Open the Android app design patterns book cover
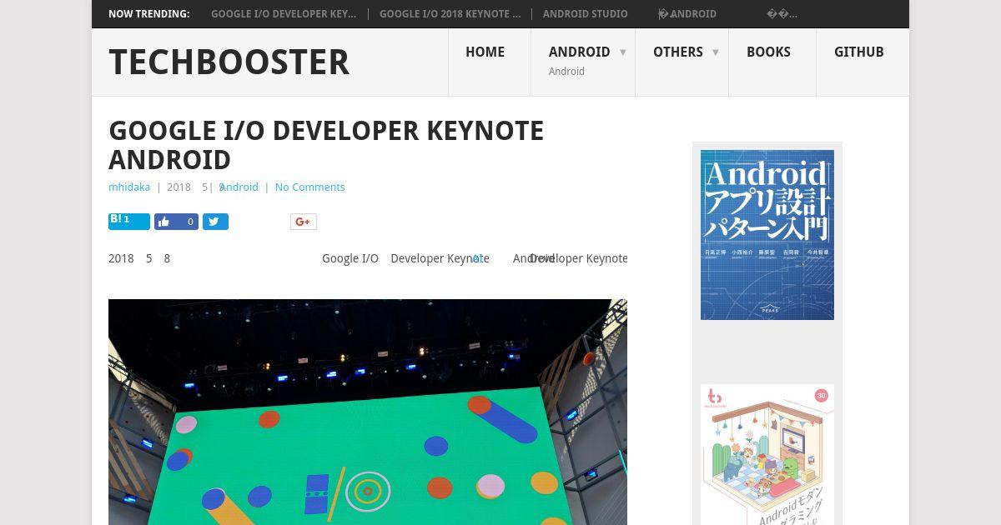Screen dimensions: 1001x525 [x=767, y=235]
